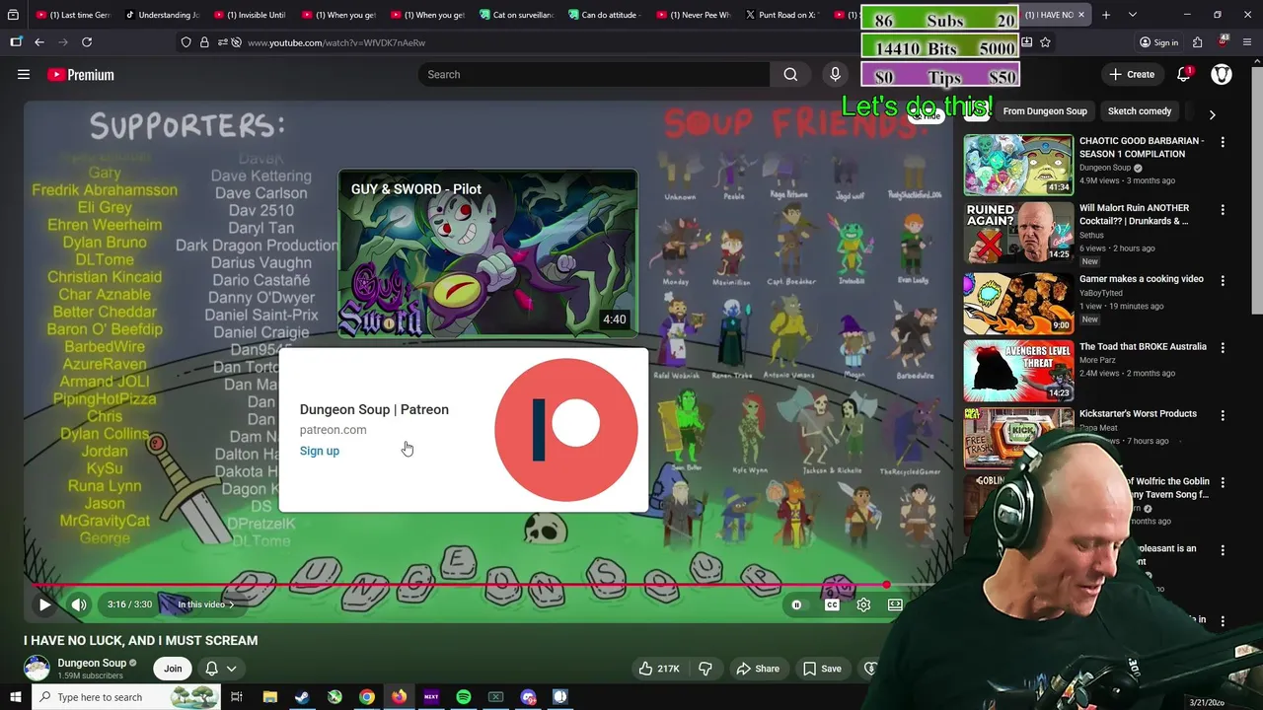Image resolution: width=1263 pixels, height=710 pixels.
Task: Open the Dungeon Soup | Patreon card title
Action: (374, 409)
